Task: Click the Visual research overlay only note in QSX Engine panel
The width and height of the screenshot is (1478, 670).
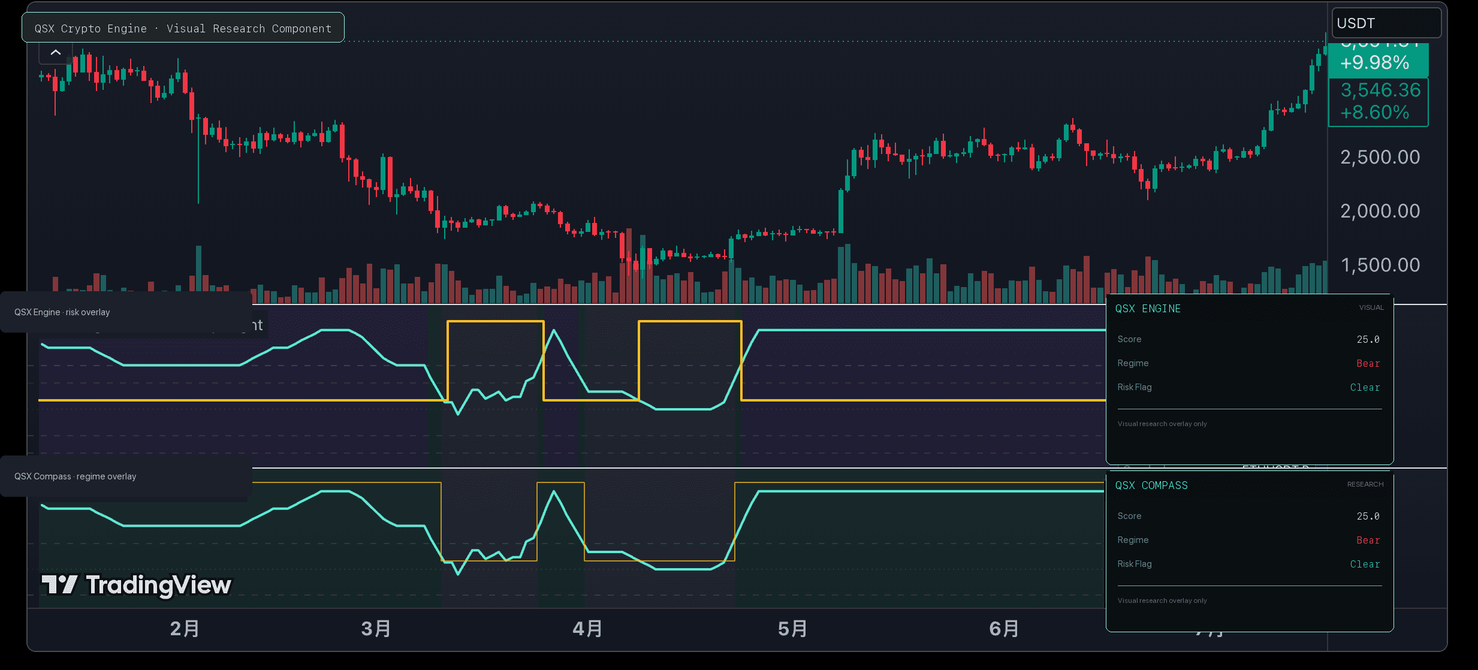Action: tap(1162, 424)
